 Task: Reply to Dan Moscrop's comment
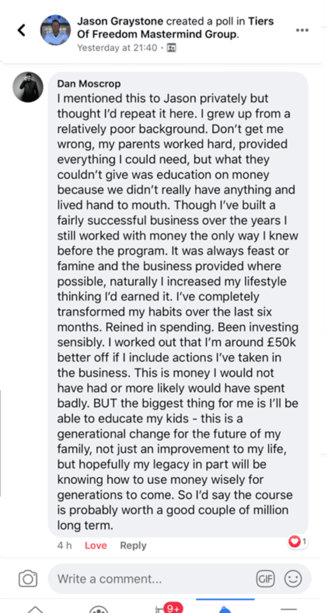133,546
